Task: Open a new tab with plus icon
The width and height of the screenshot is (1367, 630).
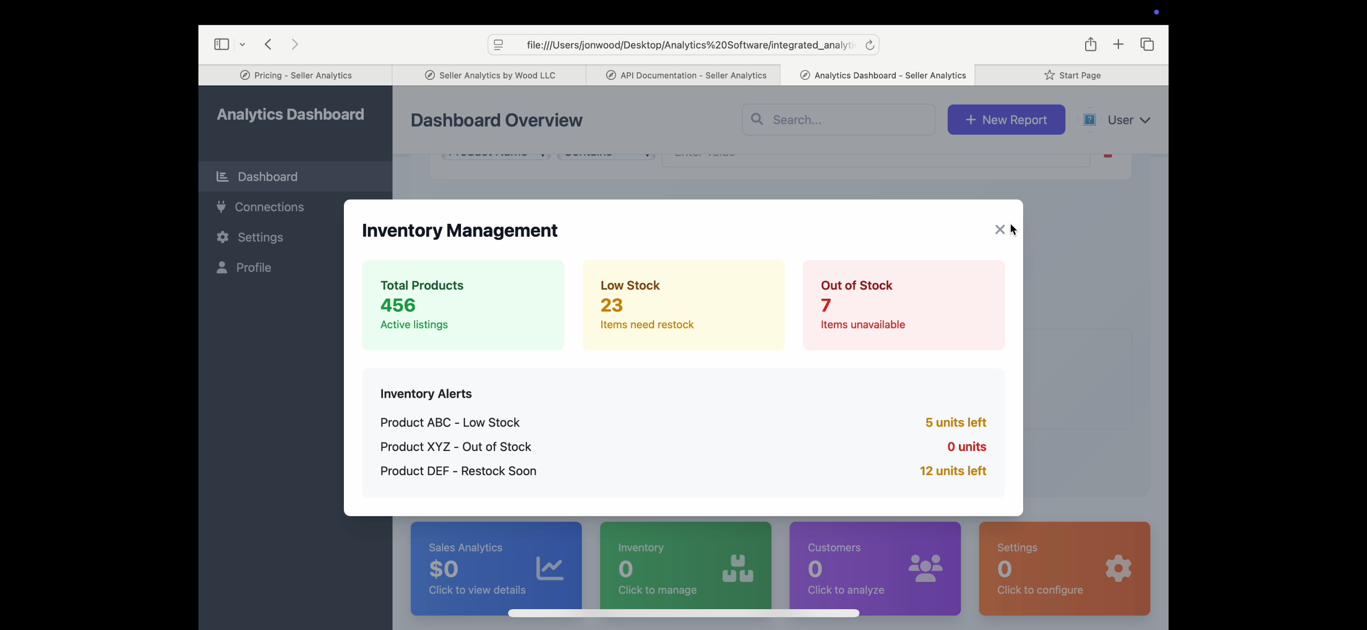Action: 1118,44
